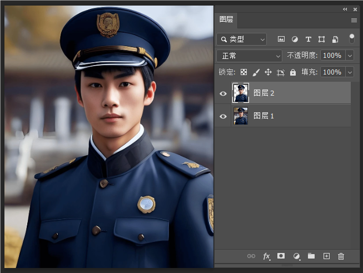The height and width of the screenshot is (273, 363).
Task: Delete layer with trash icon
Action: [341, 256]
